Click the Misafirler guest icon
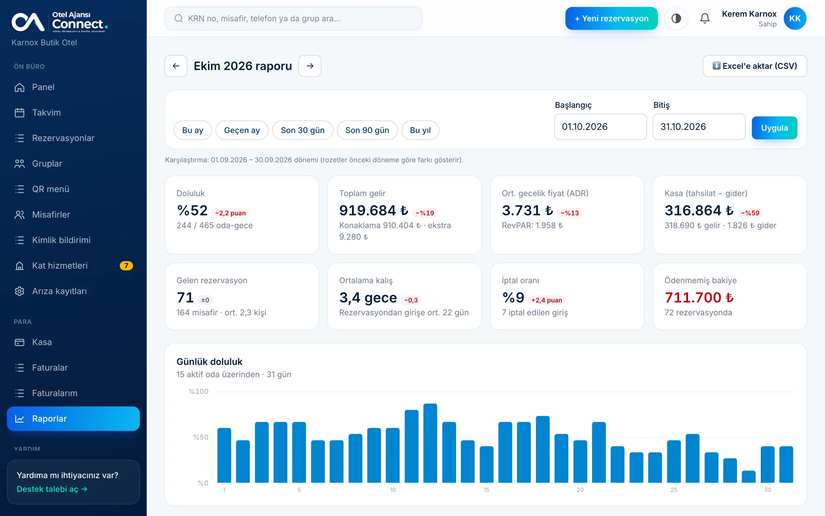 pos(19,215)
